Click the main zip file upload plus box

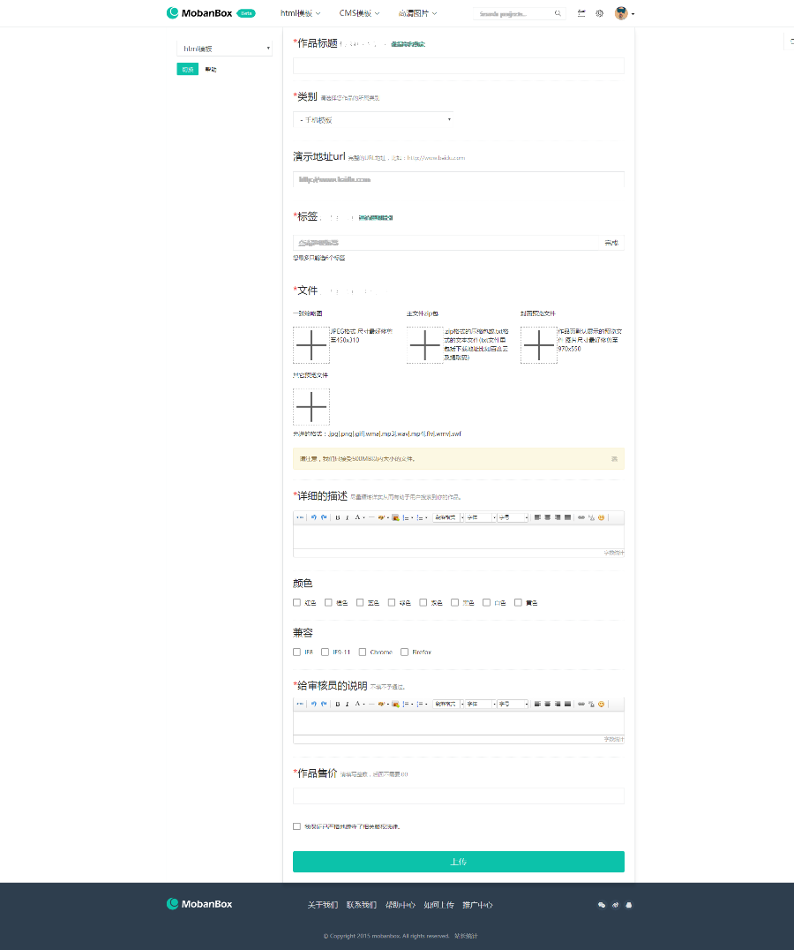click(425, 345)
